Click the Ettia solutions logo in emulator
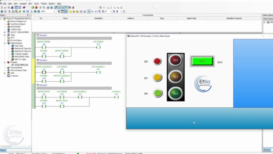Screen dimensions: 273x154 coord(203,84)
